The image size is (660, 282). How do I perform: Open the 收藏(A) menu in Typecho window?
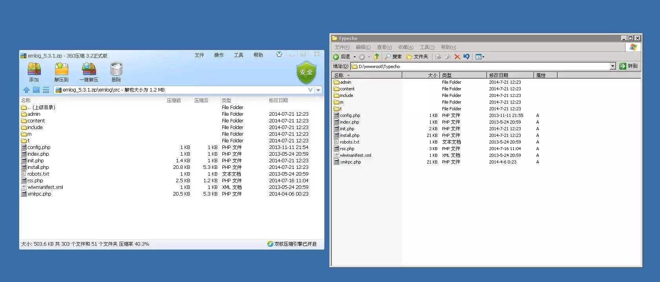[405, 47]
